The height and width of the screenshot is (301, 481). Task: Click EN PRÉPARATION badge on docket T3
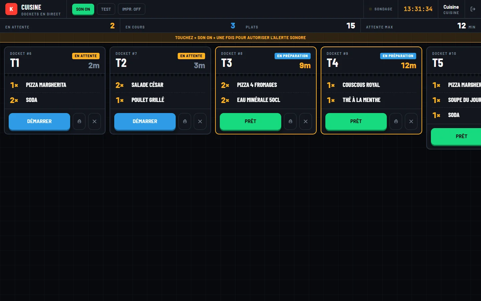click(293, 56)
